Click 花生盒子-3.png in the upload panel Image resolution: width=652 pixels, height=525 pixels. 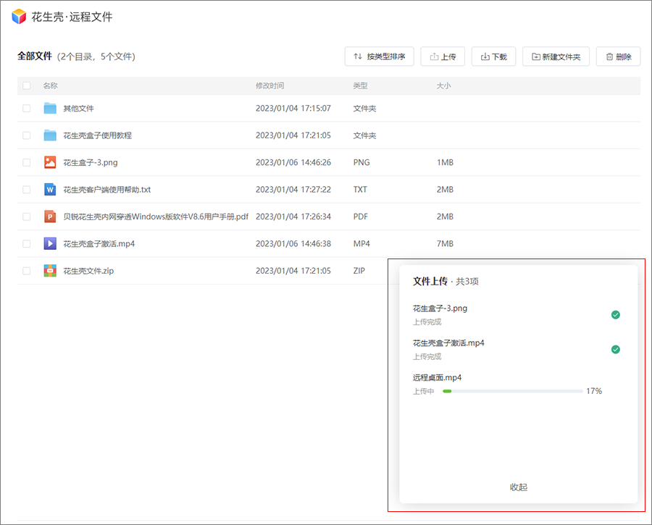[x=440, y=308]
